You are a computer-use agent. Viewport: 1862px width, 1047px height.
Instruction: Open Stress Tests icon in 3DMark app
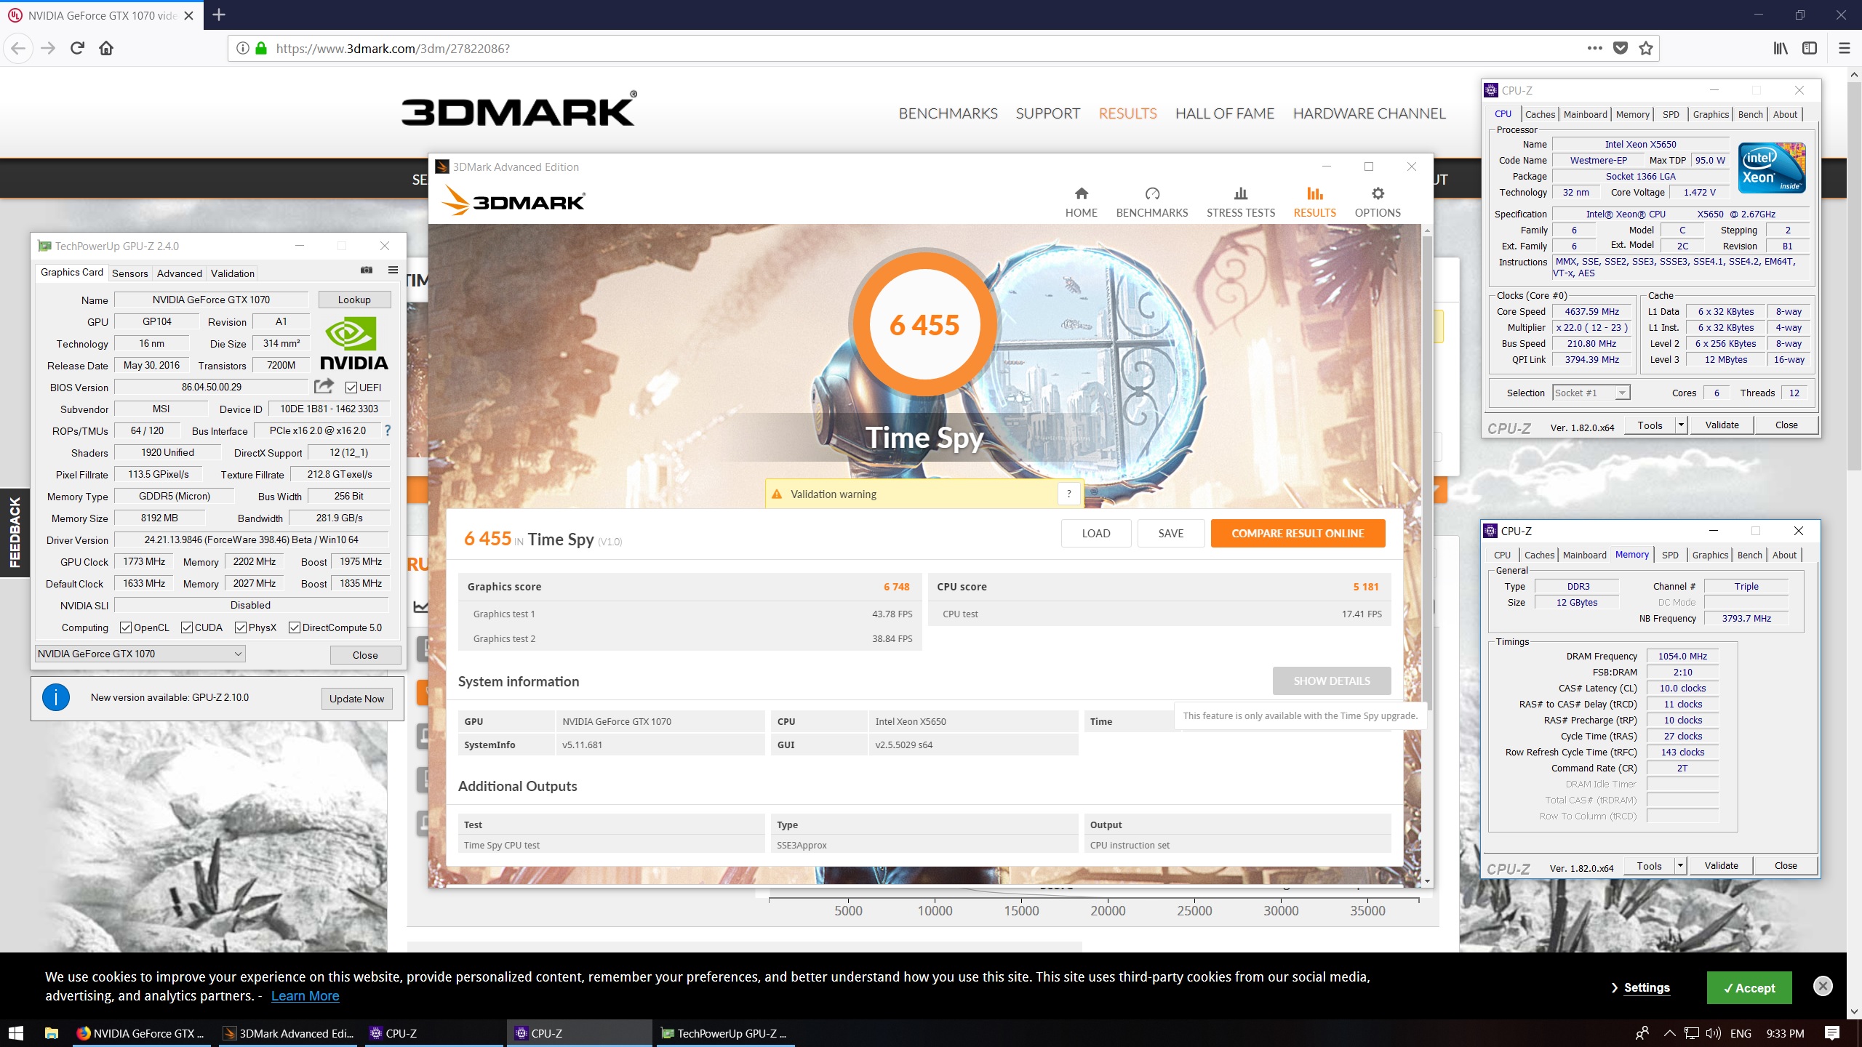[1240, 193]
